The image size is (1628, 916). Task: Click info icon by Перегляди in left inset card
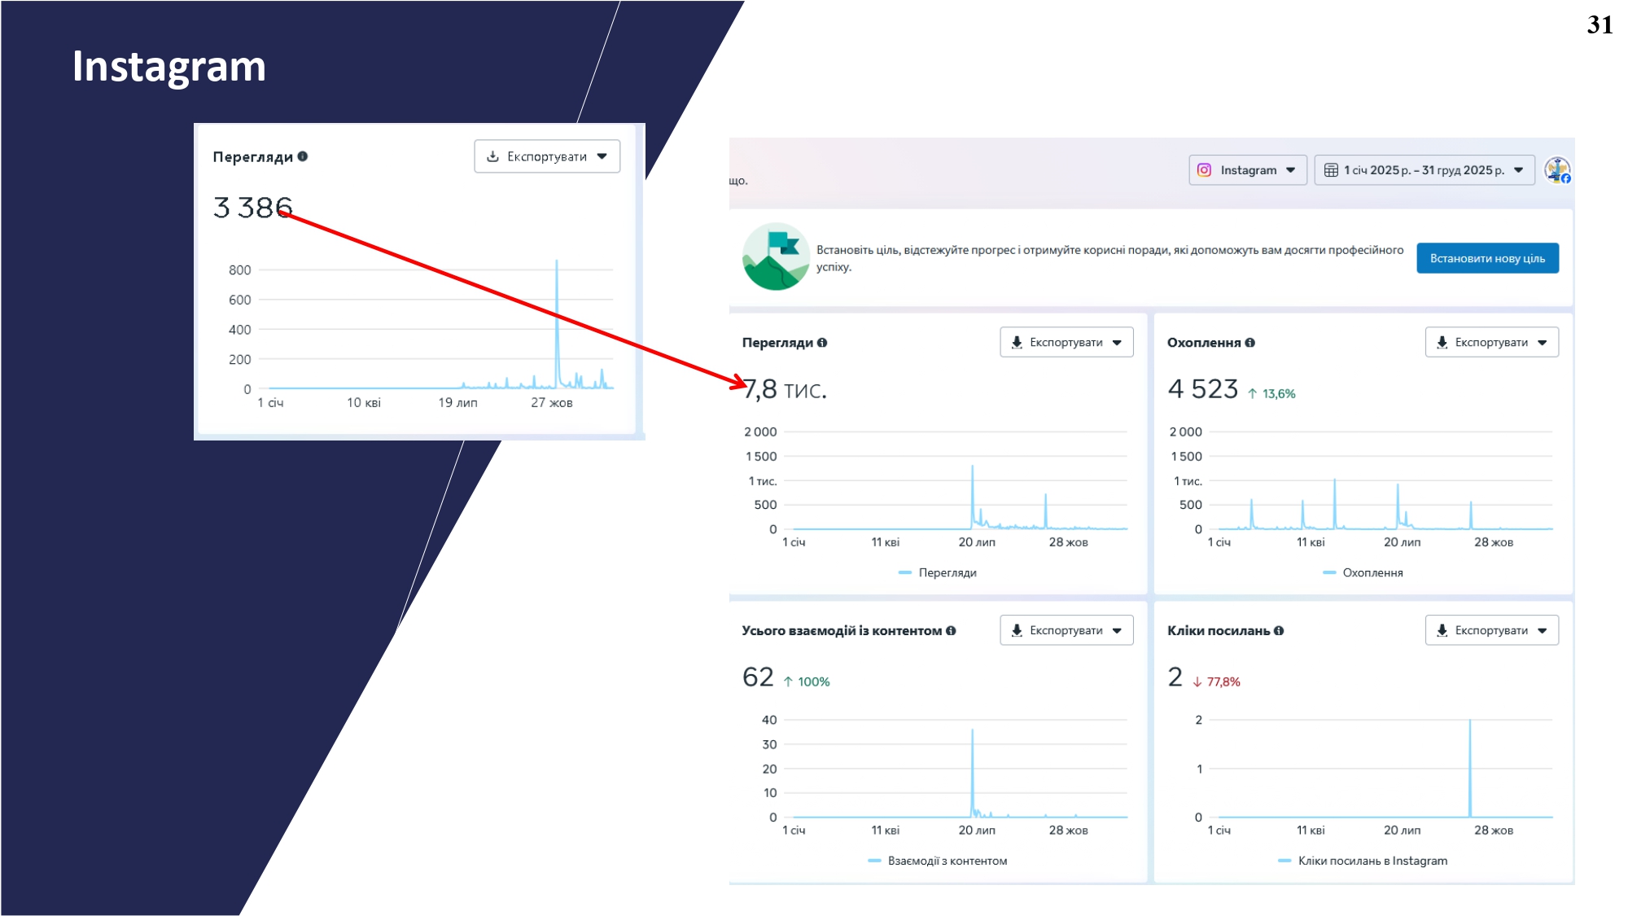point(303,156)
